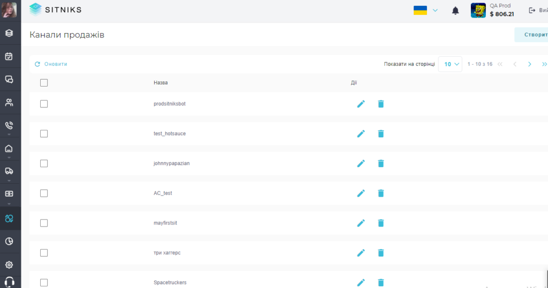
Task: Edit the johnnypapazian channel
Action: pyautogui.click(x=361, y=164)
